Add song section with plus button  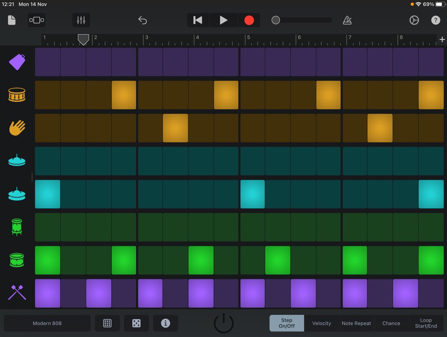(x=442, y=39)
